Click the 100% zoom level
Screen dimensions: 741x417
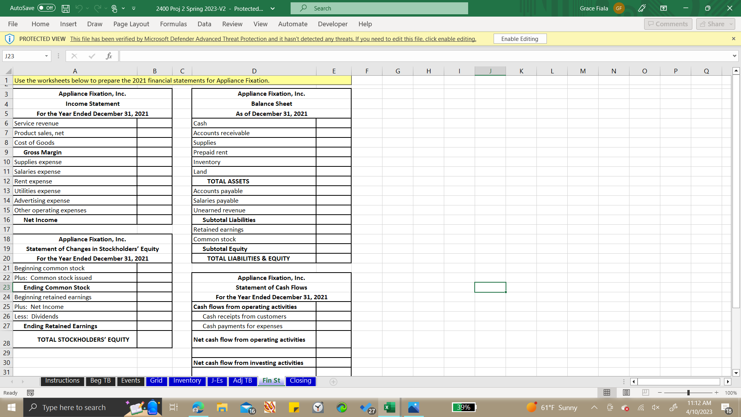pyautogui.click(x=731, y=393)
